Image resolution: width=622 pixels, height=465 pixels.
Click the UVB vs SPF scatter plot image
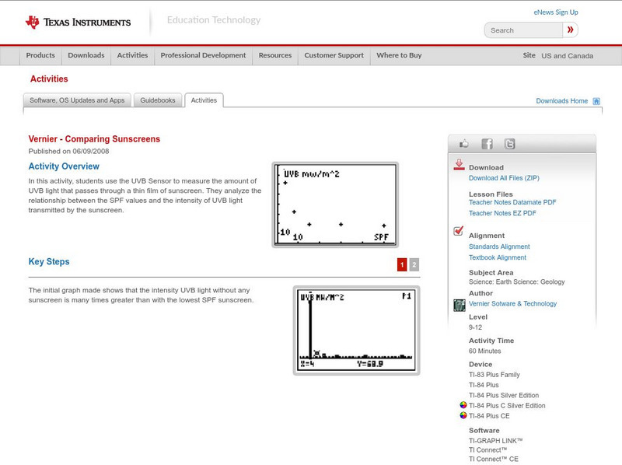[335, 205]
